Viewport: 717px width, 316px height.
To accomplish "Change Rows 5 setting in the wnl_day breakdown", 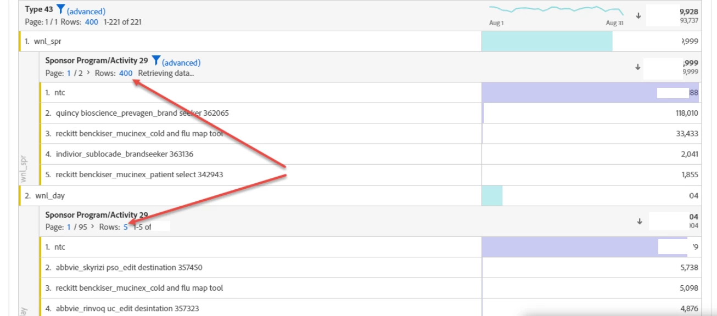I will 126,227.
